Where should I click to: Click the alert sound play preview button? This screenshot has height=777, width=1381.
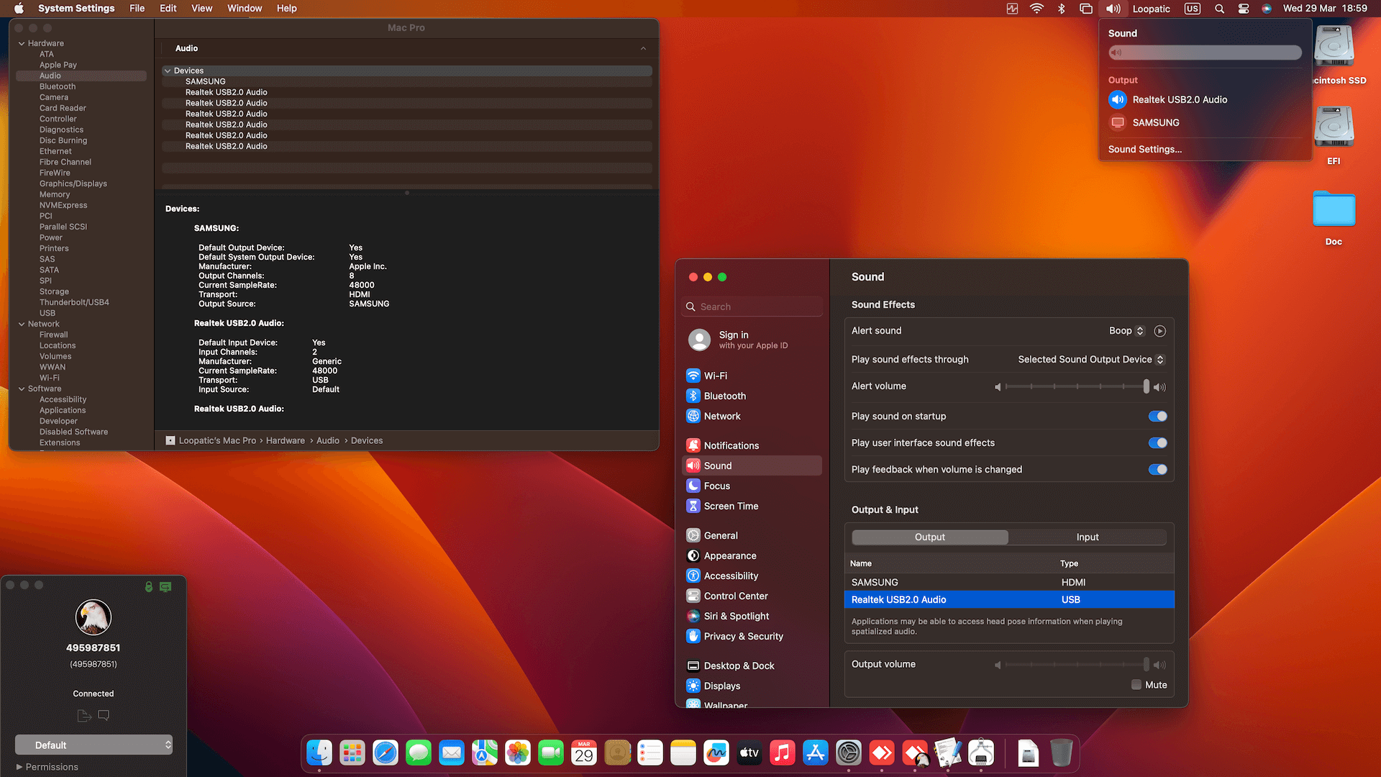pos(1159,331)
